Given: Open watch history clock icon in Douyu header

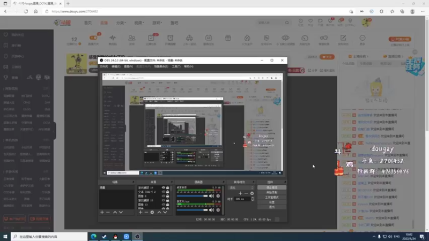Looking at the screenshot, I should [x=301, y=21].
